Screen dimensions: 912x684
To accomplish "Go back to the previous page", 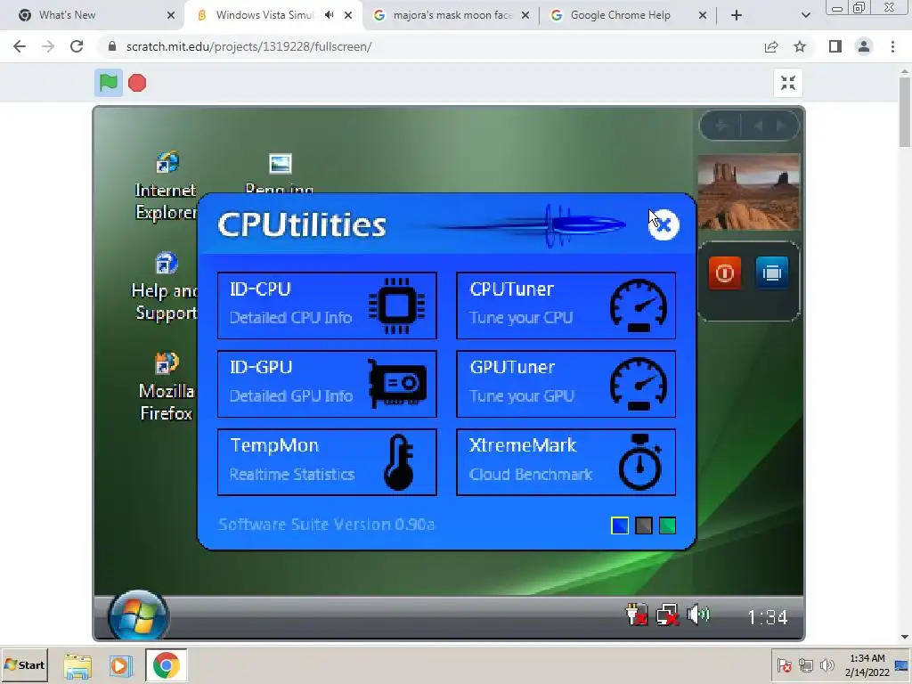I will pos(20,46).
